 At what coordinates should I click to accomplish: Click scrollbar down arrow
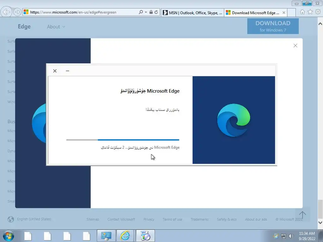point(320,222)
